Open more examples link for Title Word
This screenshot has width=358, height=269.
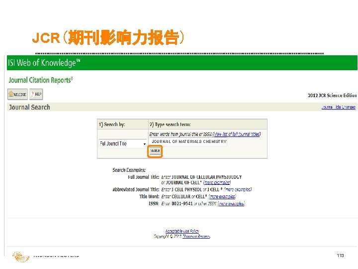[222, 196]
